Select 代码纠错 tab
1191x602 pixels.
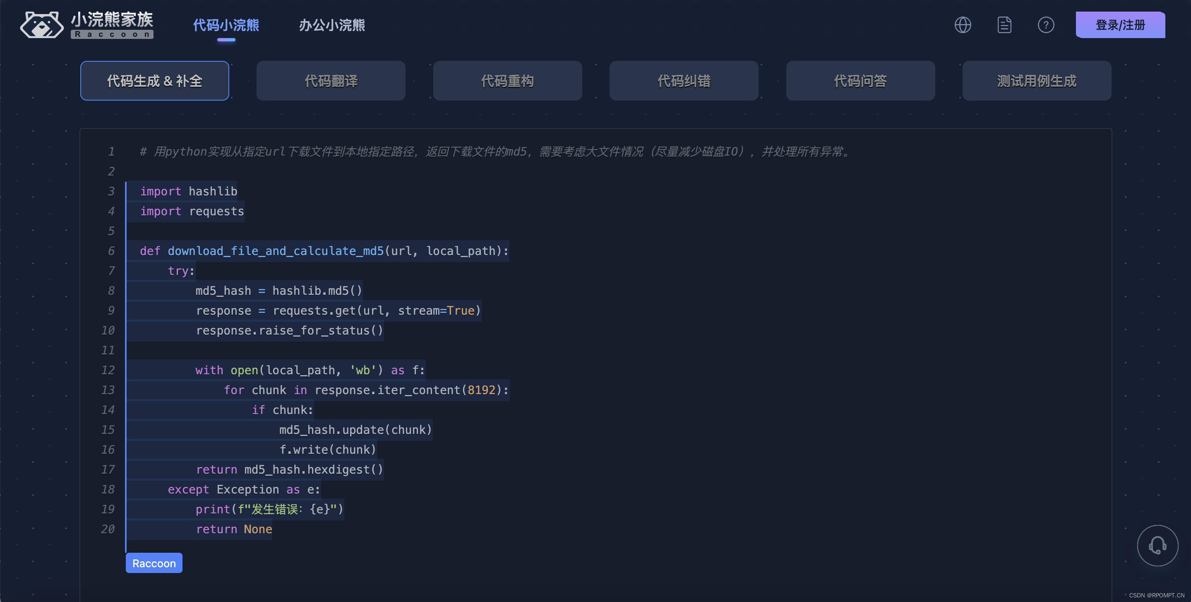(684, 81)
